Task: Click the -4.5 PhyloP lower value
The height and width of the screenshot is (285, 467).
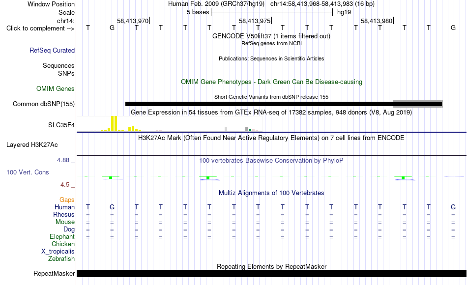Action: click(64, 185)
